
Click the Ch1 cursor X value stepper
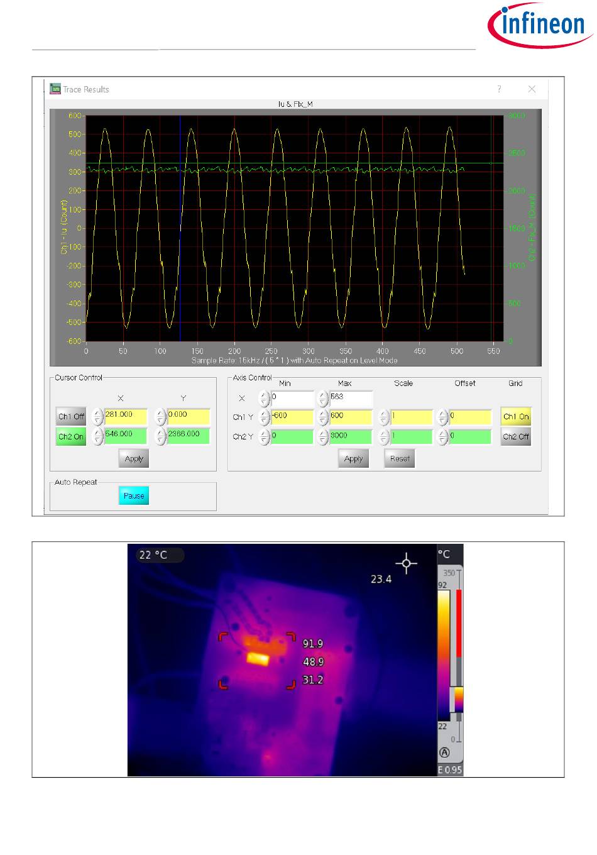(97, 417)
